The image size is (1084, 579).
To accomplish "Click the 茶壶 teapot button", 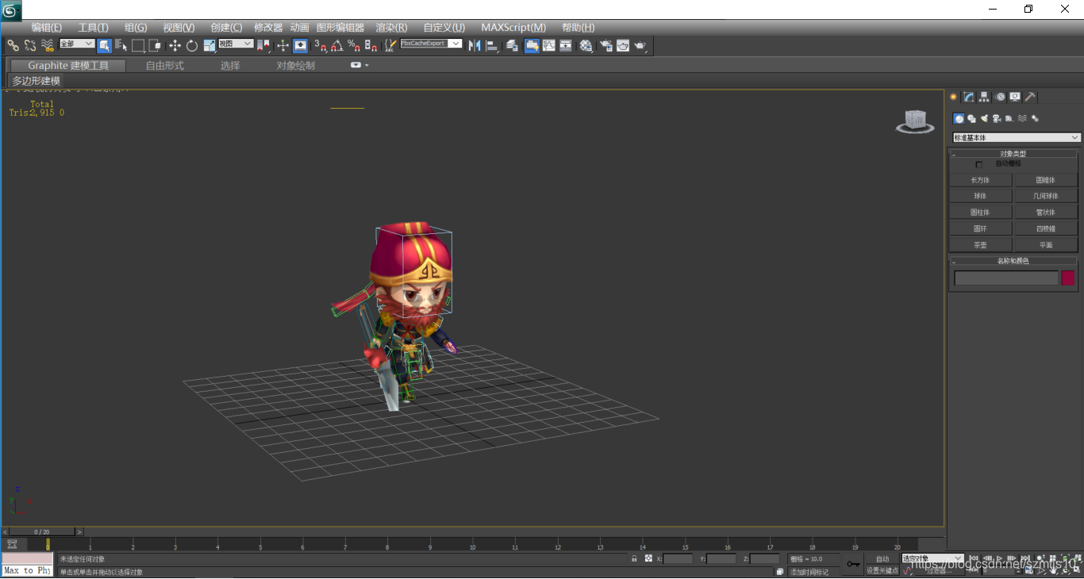I will pos(980,245).
